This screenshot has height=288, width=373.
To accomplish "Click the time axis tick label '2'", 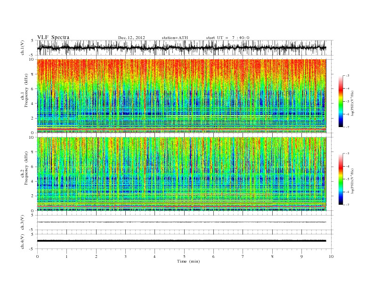I will 96,256.
